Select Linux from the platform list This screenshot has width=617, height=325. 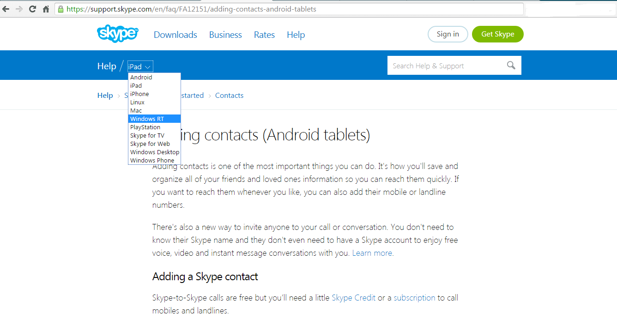(x=154, y=102)
